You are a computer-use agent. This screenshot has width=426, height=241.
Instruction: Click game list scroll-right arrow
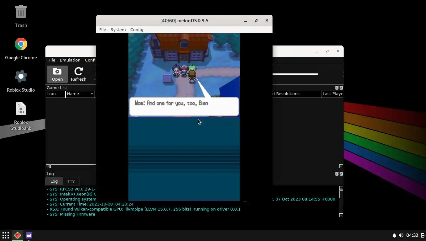[341, 166]
